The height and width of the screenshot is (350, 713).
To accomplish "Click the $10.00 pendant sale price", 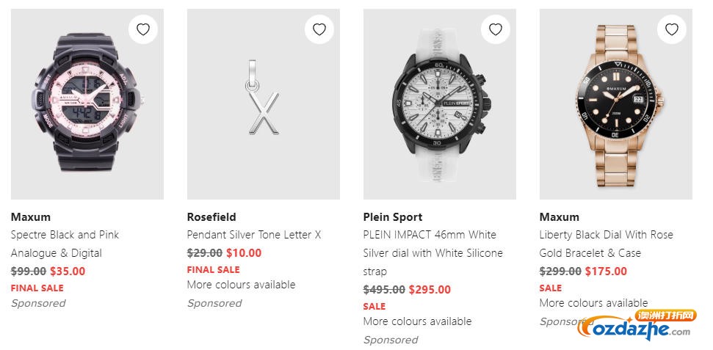I will [244, 253].
